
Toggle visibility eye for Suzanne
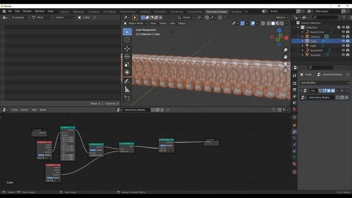click(x=343, y=55)
